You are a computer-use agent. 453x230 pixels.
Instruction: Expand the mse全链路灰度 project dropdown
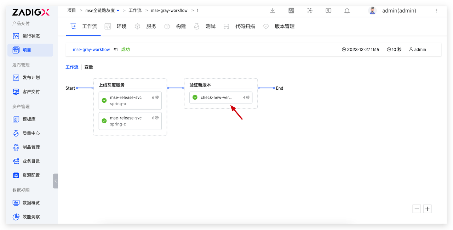click(x=118, y=11)
